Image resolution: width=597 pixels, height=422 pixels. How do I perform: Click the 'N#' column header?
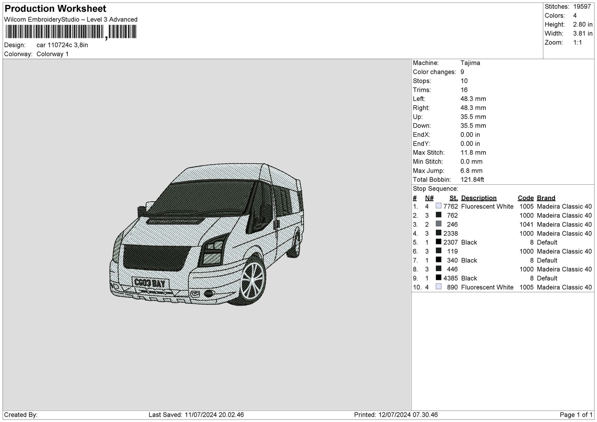pos(429,198)
